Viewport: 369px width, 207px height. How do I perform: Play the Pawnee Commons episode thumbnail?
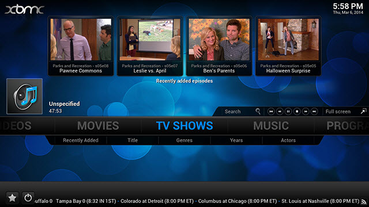coord(81,40)
